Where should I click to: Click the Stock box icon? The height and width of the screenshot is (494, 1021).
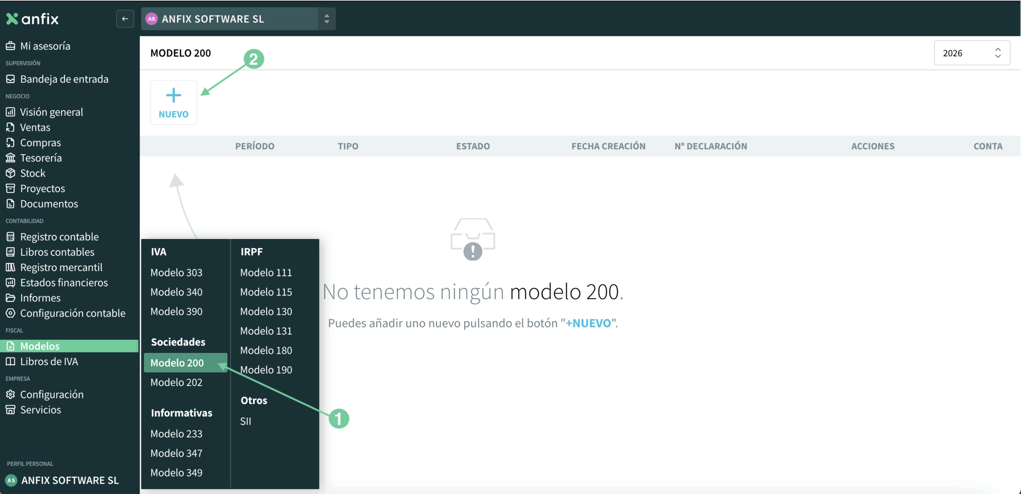10,173
